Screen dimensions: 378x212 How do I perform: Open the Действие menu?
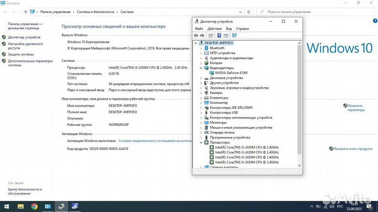coord(214,28)
